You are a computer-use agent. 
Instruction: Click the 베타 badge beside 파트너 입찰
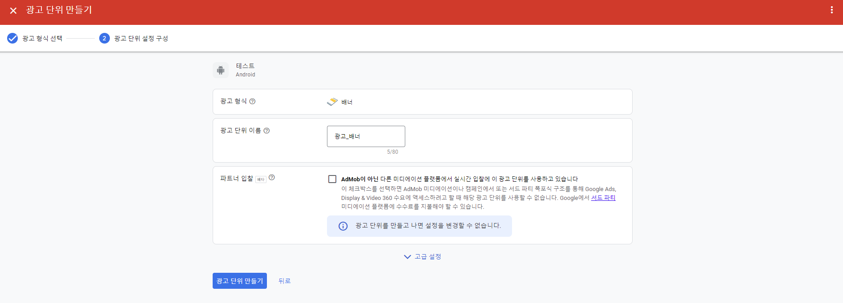click(x=261, y=179)
